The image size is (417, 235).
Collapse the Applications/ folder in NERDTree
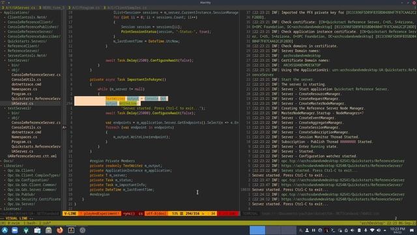pos(16,12)
